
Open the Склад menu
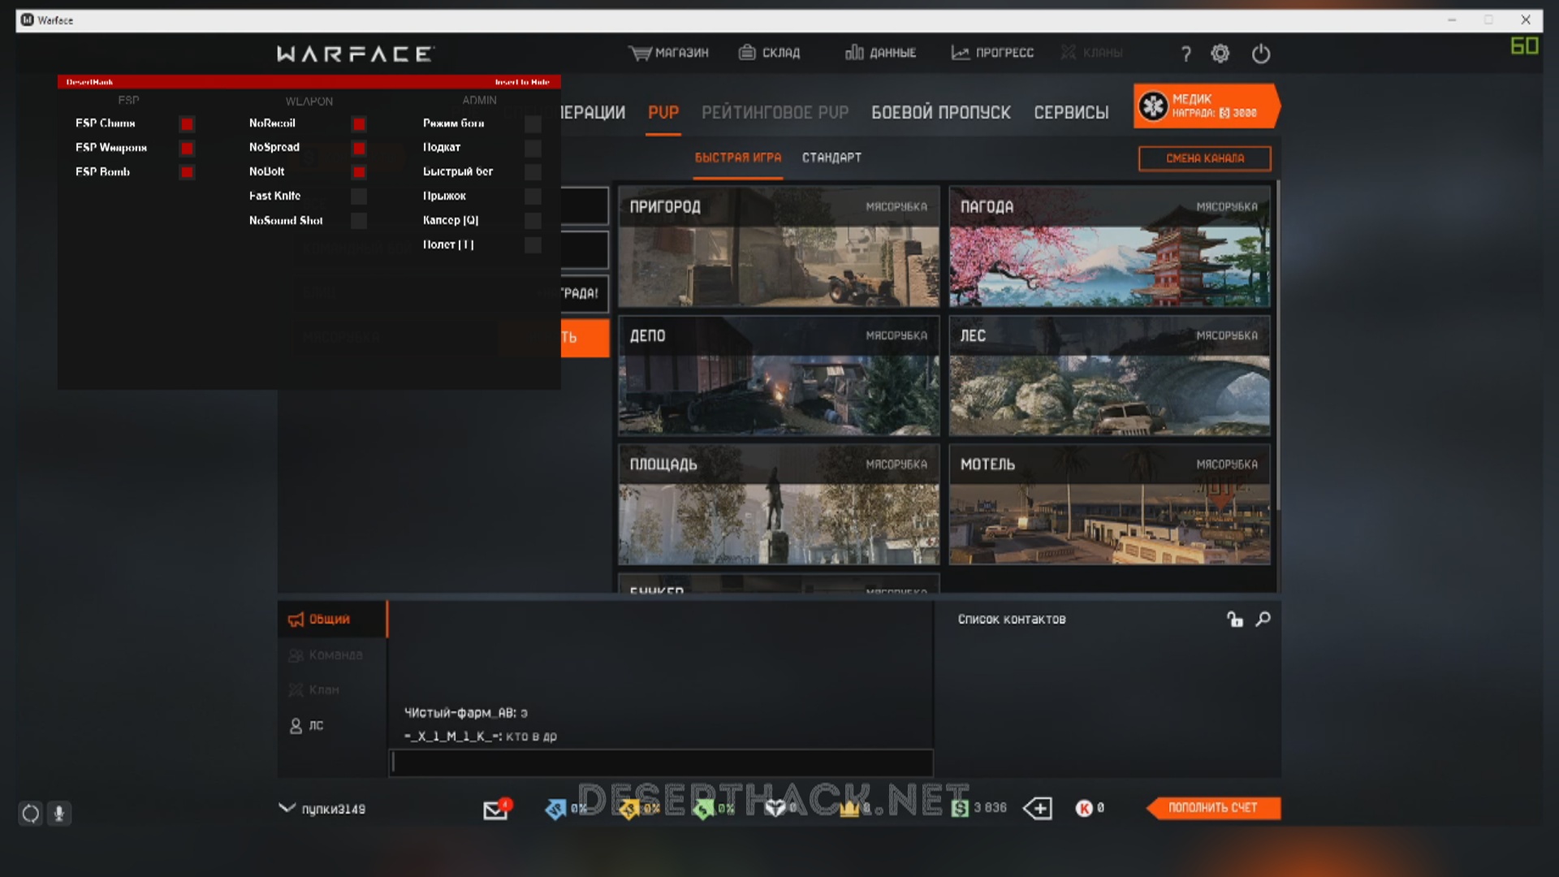coord(769,53)
